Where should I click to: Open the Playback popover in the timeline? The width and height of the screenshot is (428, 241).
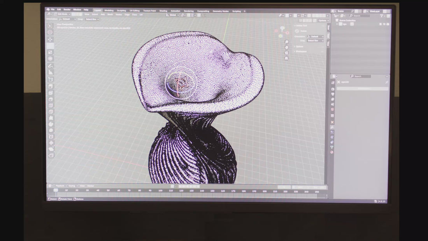coord(61,186)
